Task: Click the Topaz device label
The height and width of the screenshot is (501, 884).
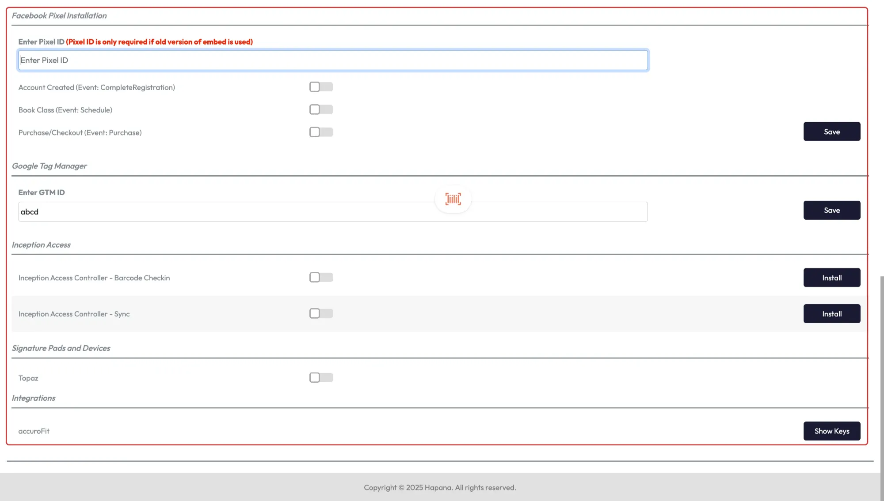Action: [x=28, y=378]
